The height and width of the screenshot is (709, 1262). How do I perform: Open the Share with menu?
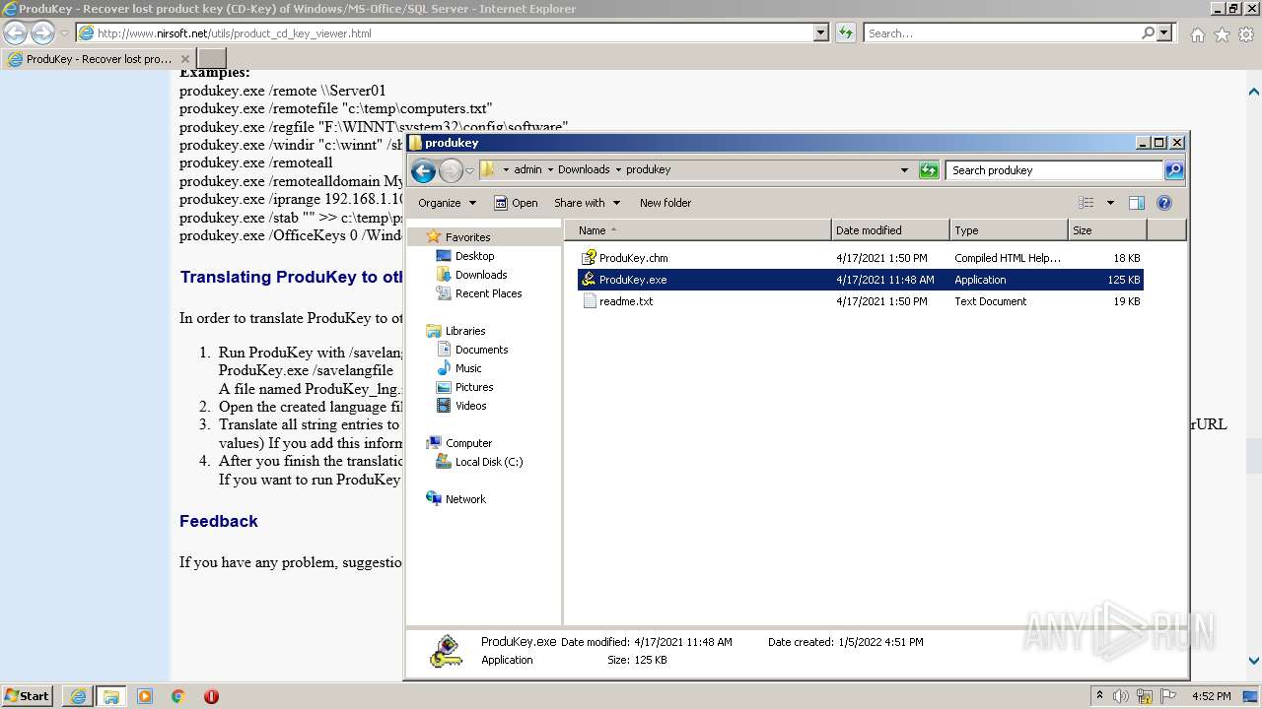[587, 203]
